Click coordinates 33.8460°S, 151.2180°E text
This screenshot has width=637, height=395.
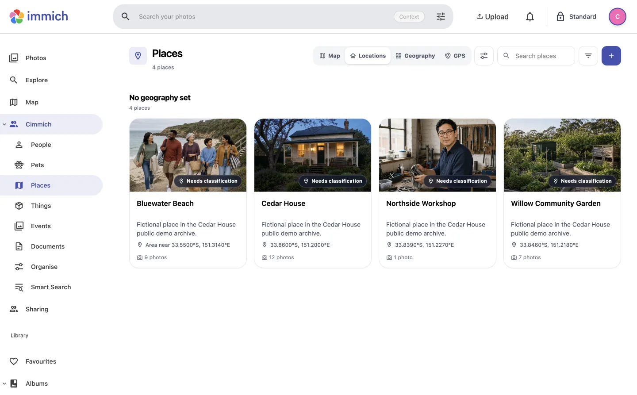pos(549,245)
